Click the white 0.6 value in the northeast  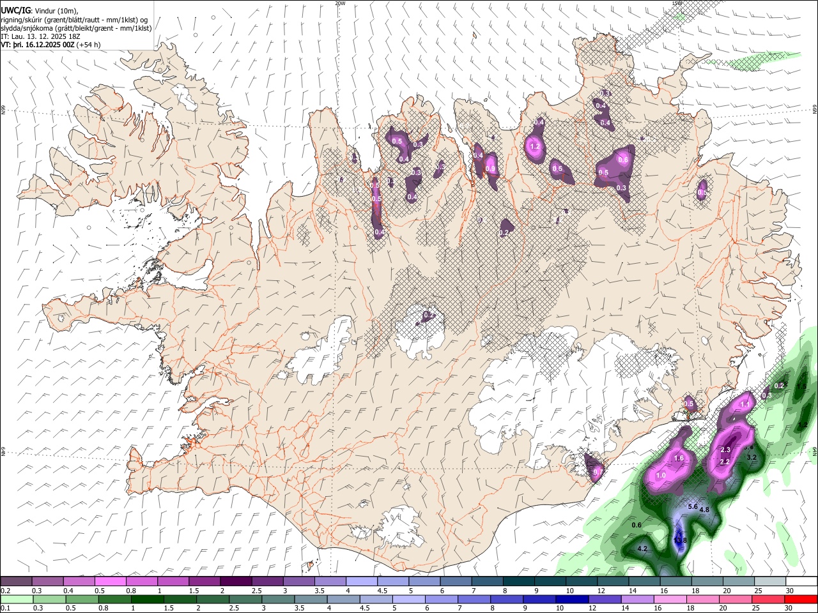[x=624, y=159]
